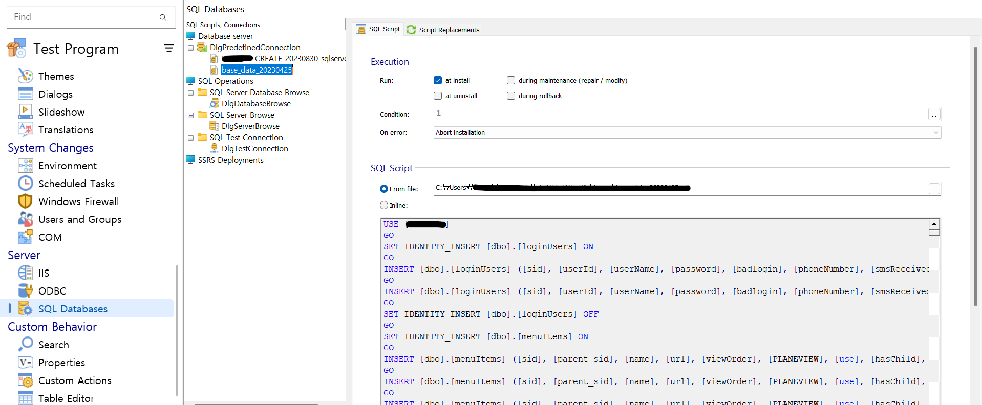This screenshot has height=405, width=982.
Task: Click the SQL Databases sidebar icon
Action: pyautogui.click(x=25, y=308)
